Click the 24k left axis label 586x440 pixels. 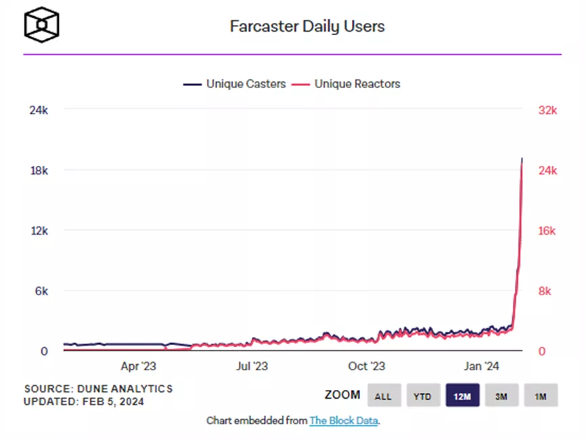tap(38, 110)
